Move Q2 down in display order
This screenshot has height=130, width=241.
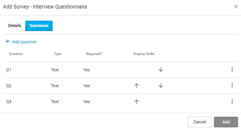pos(161,85)
